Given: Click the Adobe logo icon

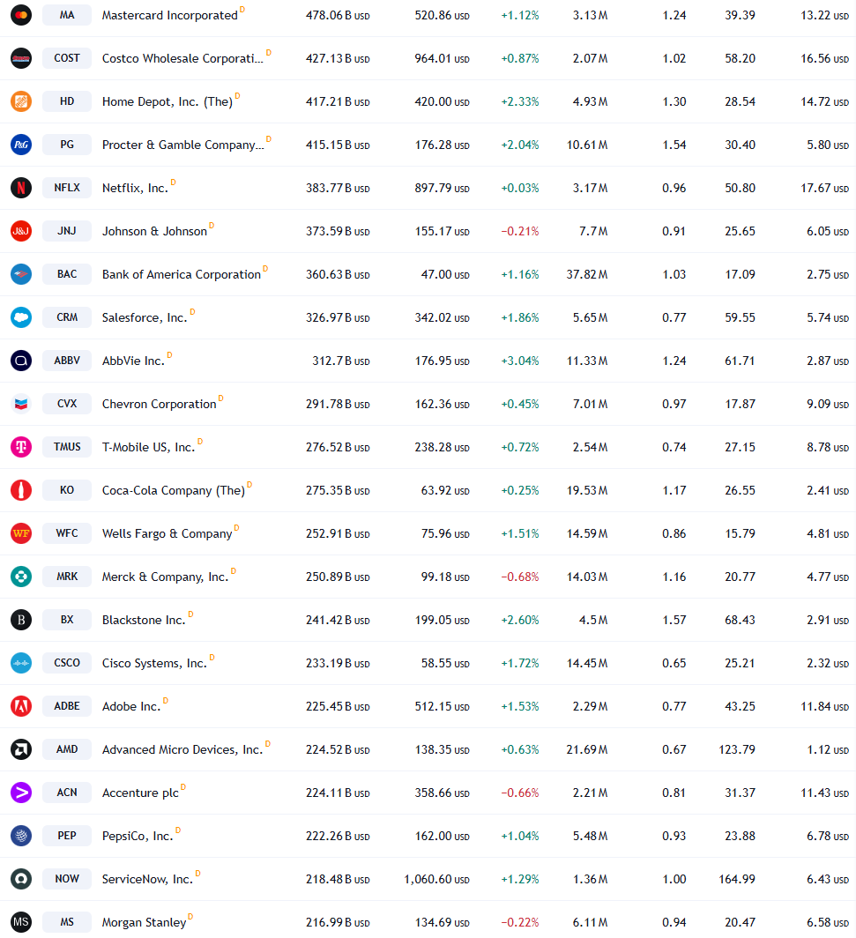Looking at the screenshot, I should pyautogui.click(x=21, y=706).
